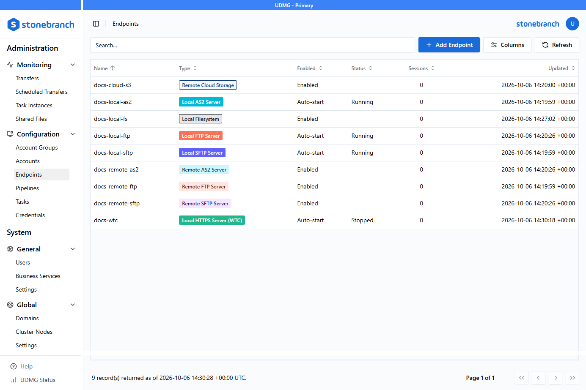Click the Configuration section icon
The width and height of the screenshot is (586, 390).
click(x=10, y=134)
